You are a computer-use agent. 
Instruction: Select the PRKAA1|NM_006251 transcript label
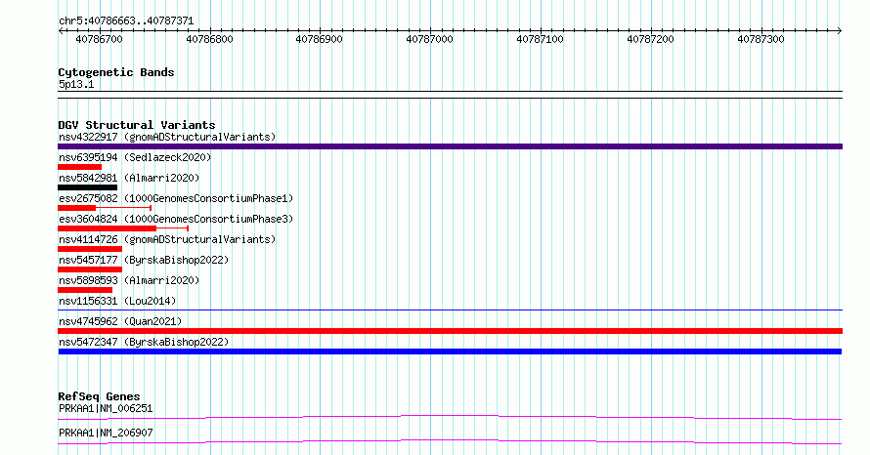coord(106,408)
